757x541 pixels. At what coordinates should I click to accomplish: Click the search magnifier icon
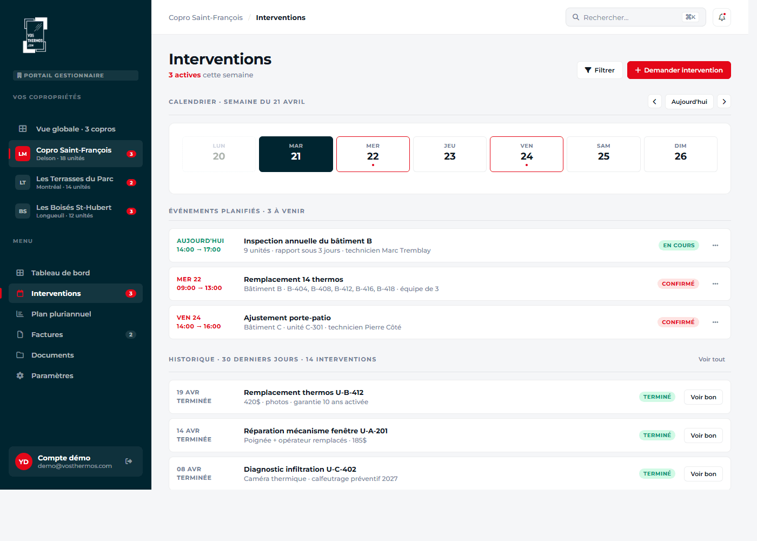click(576, 17)
